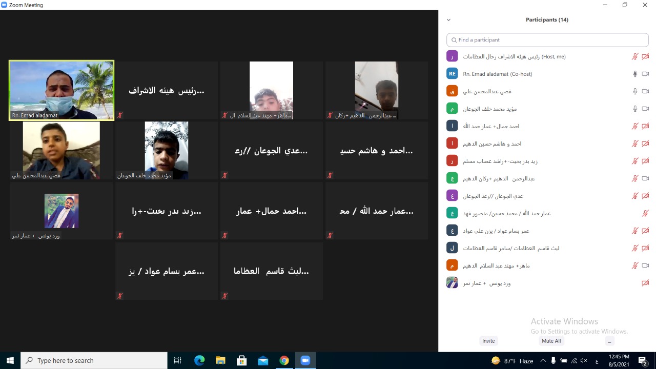Image resolution: width=656 pixels, height=369 pixels.
Task: Open the Zoom Meeting window from the taskbar
Action: tap(305, 360)
